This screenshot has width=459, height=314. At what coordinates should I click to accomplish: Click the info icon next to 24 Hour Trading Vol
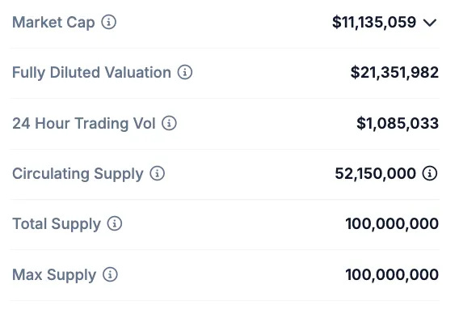tap(169, 123)
